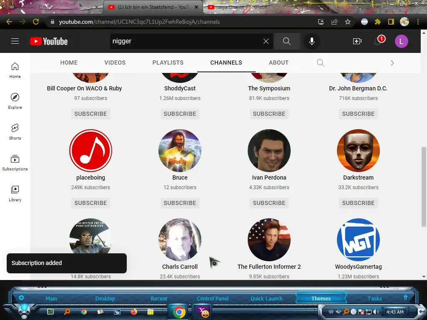Open the Quick Launch item on the dock bar
The image size is (427, 320).
tap(266, 298)
